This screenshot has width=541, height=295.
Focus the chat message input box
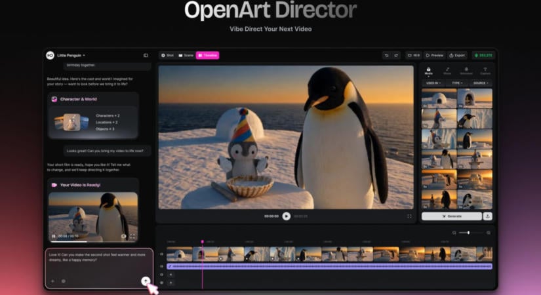tap(99, 268)
